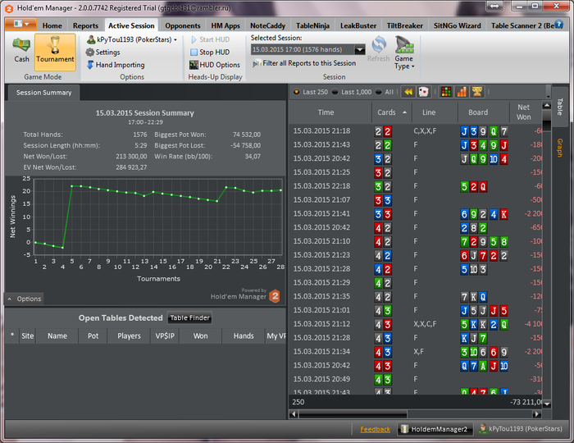Screen dimensions: 574x443
Task: Open the Feedback link
Action: (x=375, y=429)
